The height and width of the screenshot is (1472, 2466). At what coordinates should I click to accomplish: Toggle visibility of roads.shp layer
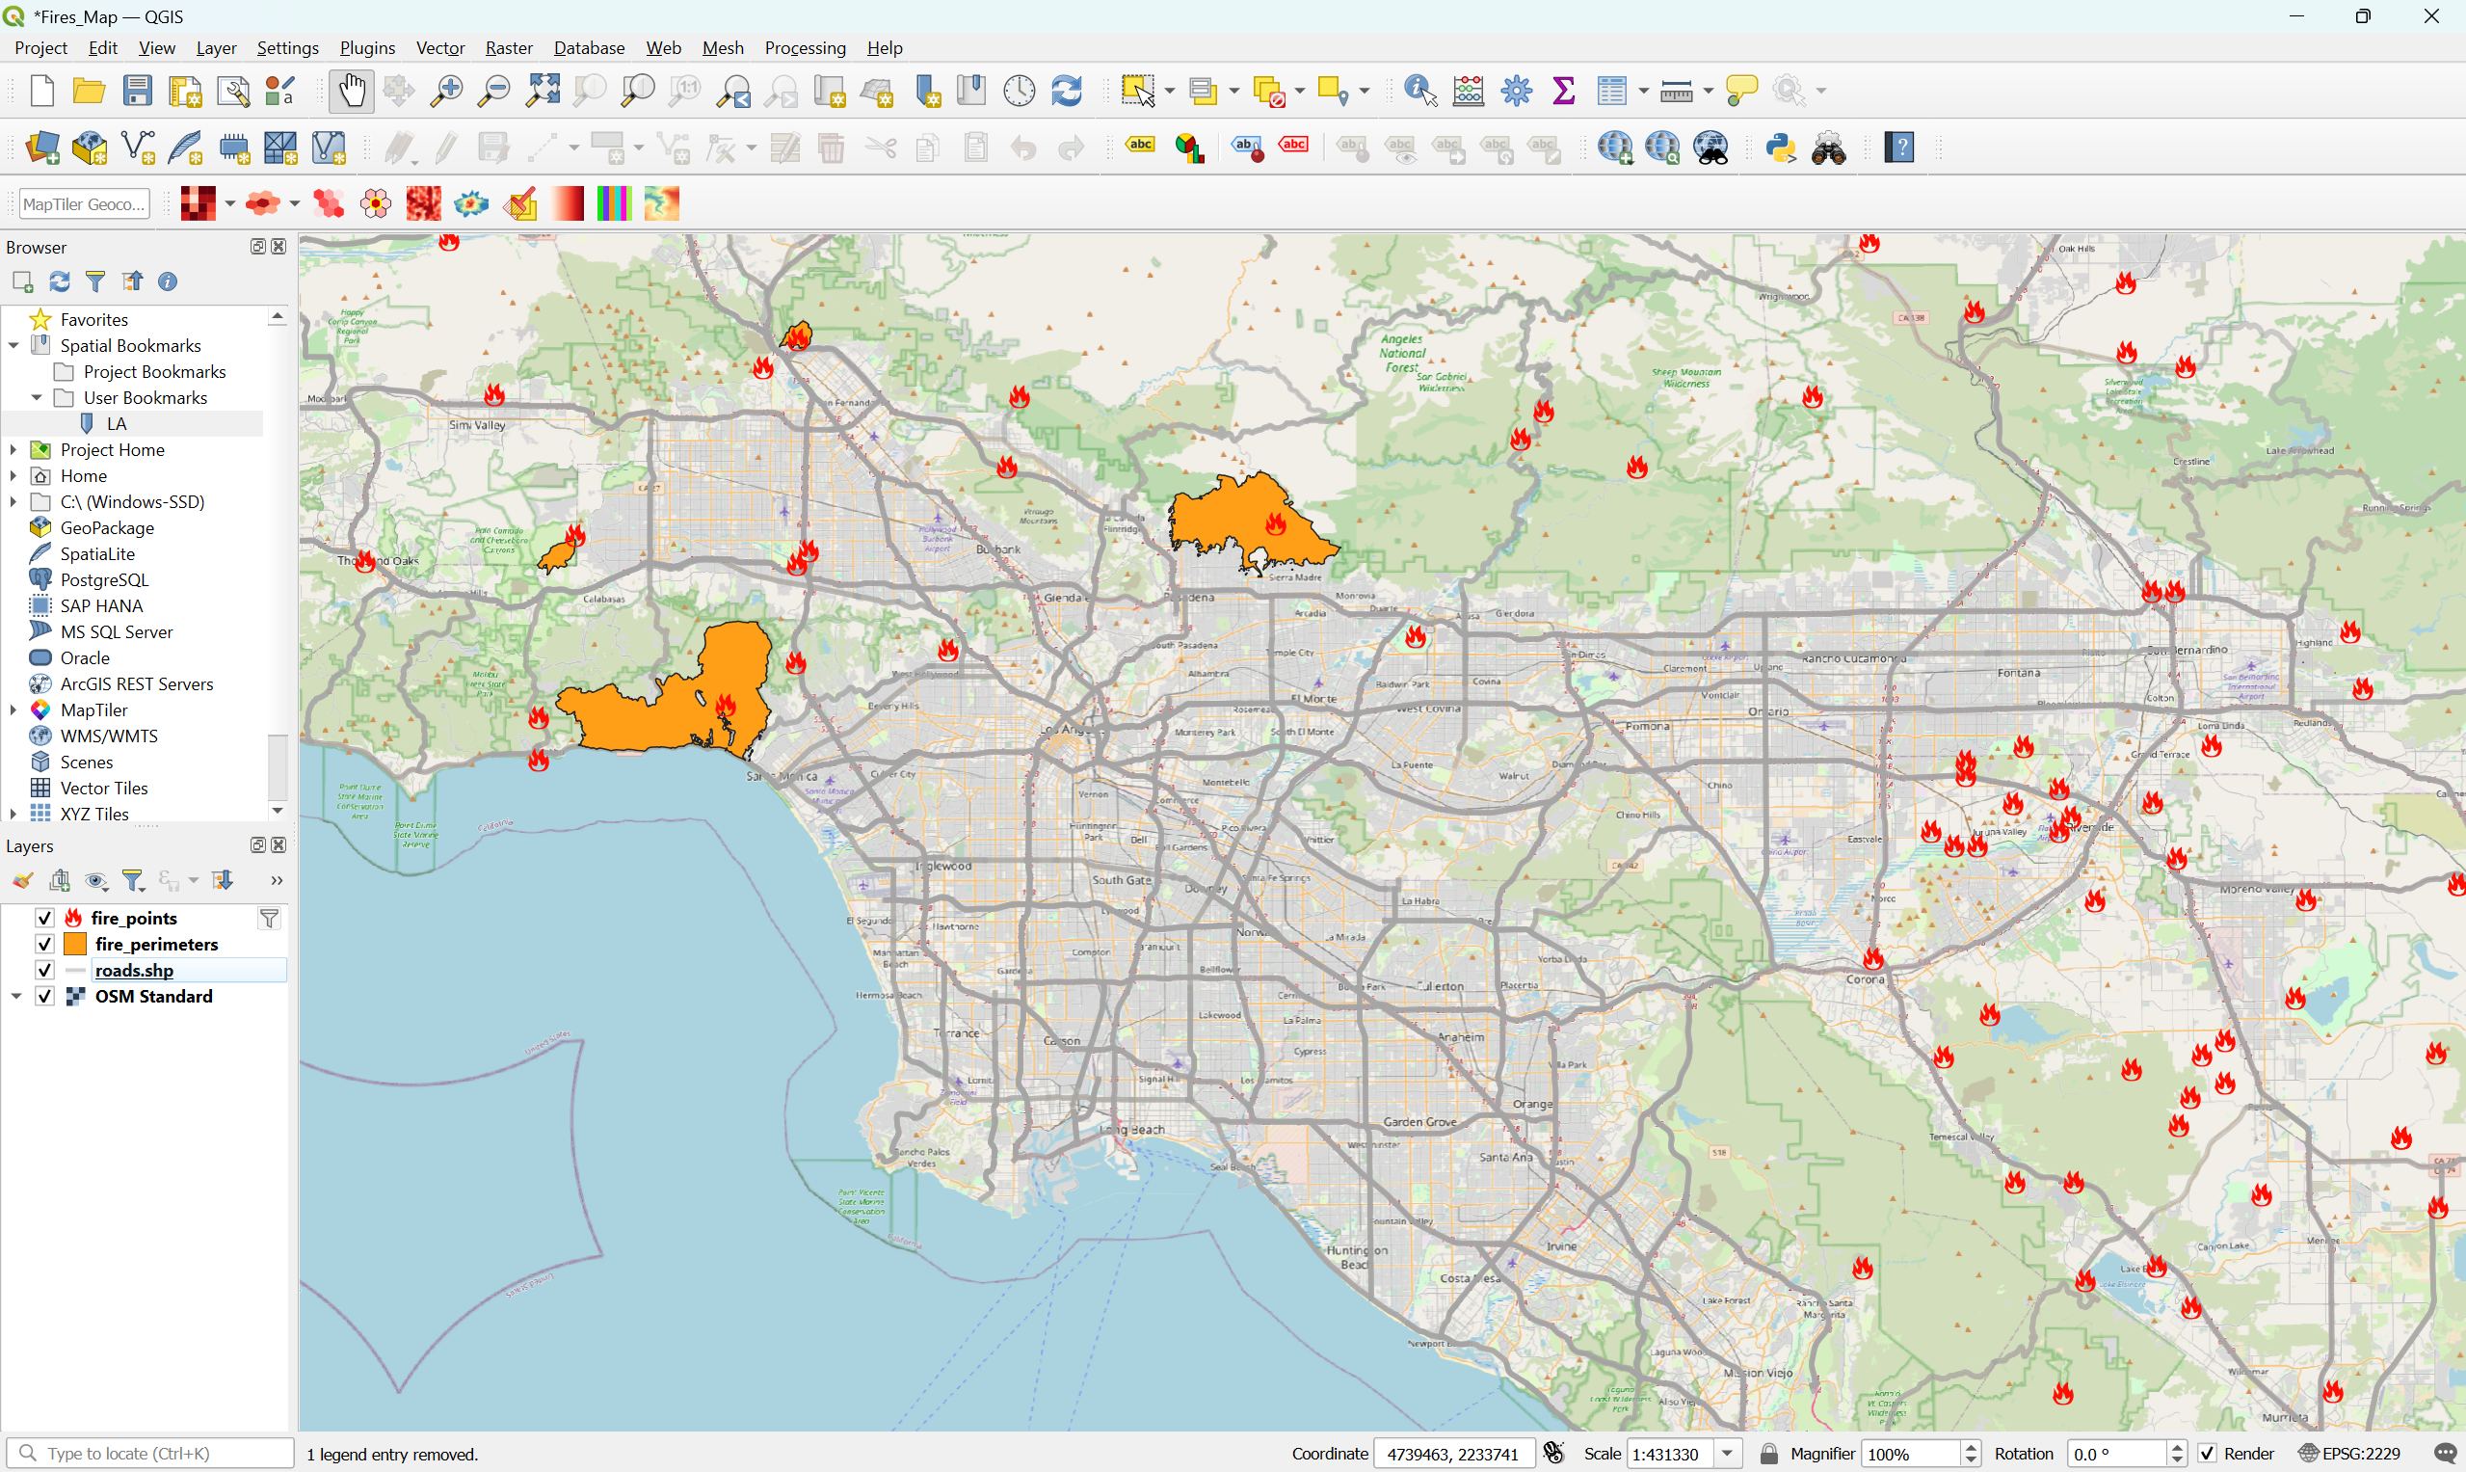(43, 970)
